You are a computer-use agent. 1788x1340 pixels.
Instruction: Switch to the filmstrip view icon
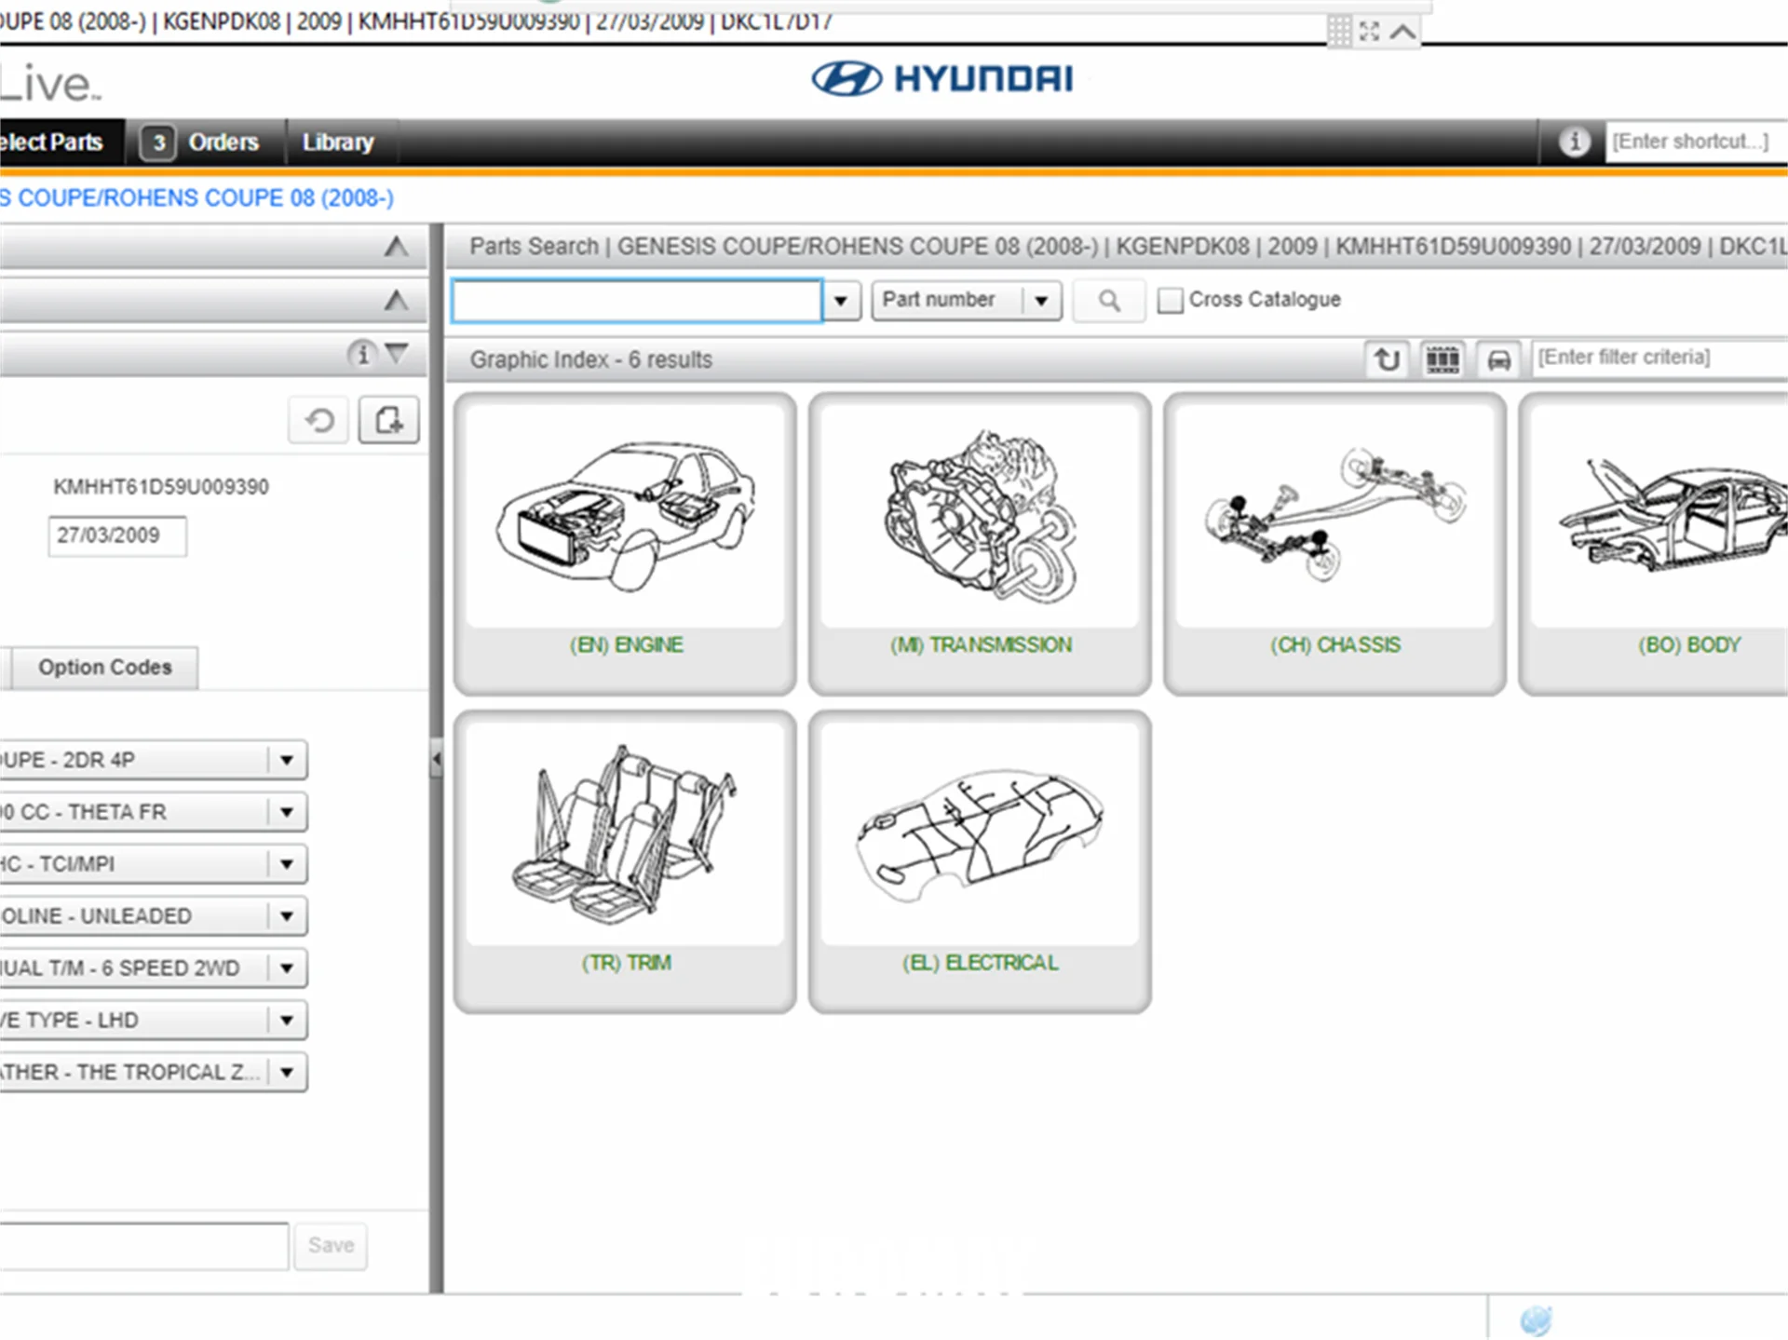point(1443,359)
